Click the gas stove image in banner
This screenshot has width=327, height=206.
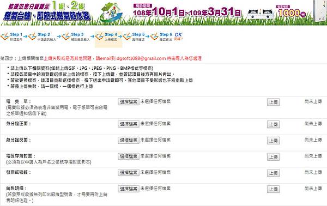(x=260, y=14)
